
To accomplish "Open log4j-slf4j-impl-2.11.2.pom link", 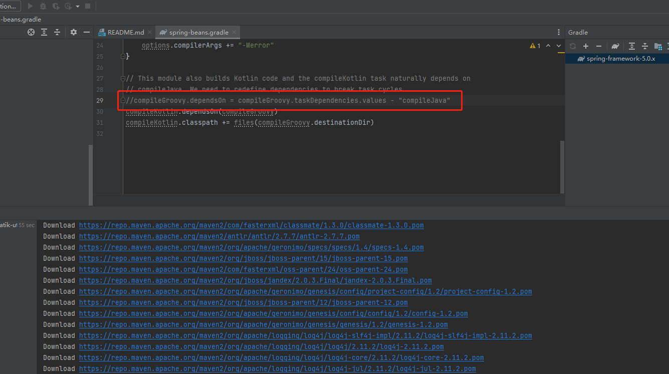I will click(x=305, y=336).
